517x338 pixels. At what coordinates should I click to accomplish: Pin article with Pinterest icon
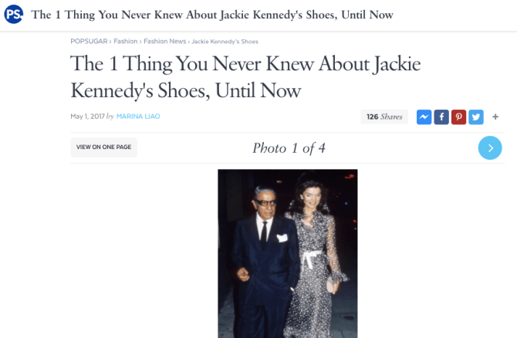(458, 117)
